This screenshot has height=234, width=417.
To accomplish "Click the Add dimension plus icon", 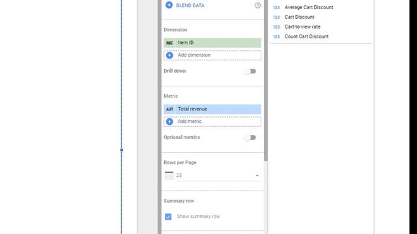I will pos(169,55).
